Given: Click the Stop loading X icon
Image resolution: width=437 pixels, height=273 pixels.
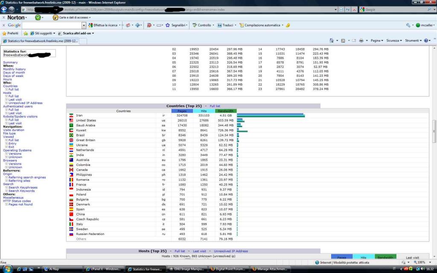Looking at the screenshot, I should pos(355,9).
